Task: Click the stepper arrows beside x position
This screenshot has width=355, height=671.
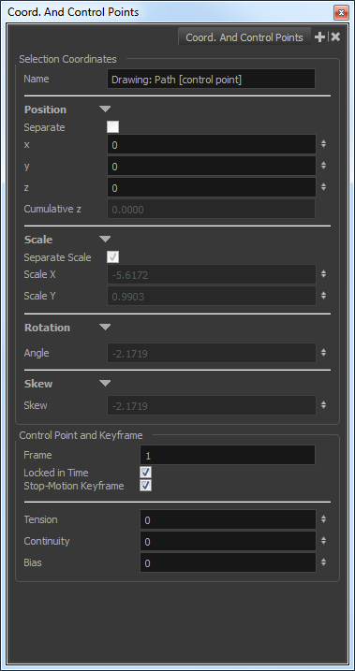Action: click(x=324, y=144)
